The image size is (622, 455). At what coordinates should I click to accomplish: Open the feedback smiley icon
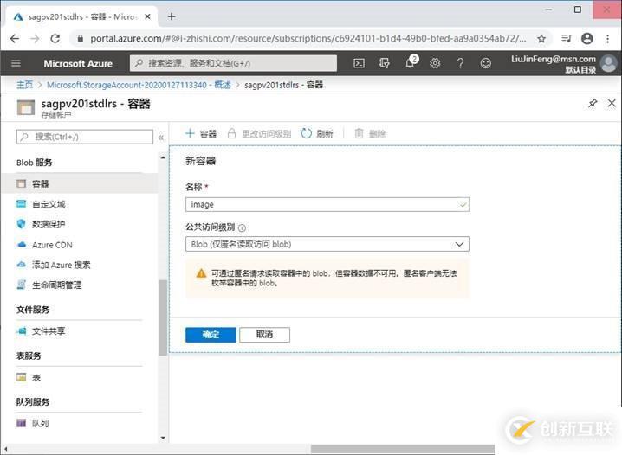tap(485, 63)
